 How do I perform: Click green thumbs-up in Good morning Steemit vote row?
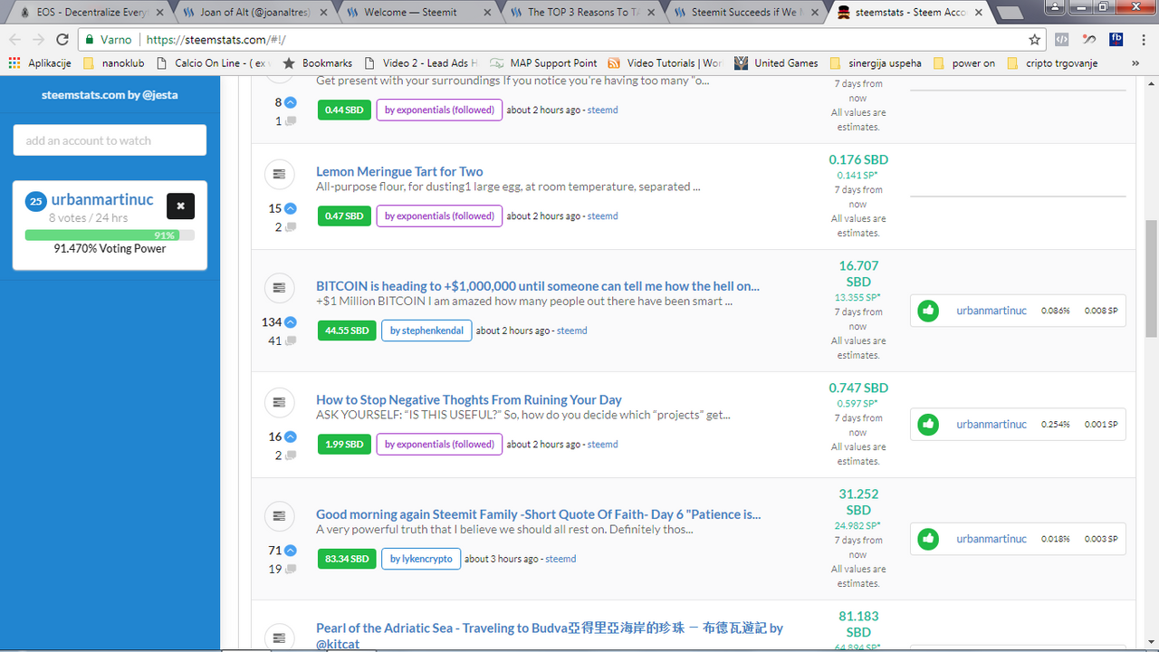(x=928, y=539)
